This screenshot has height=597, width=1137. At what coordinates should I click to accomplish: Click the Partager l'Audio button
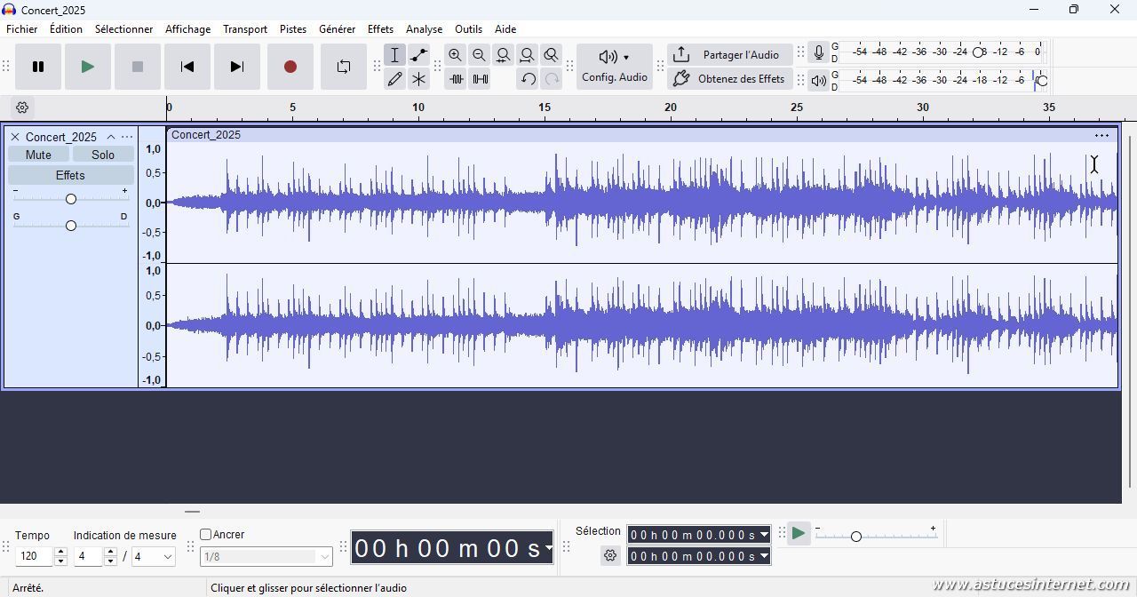pos(729,55)
